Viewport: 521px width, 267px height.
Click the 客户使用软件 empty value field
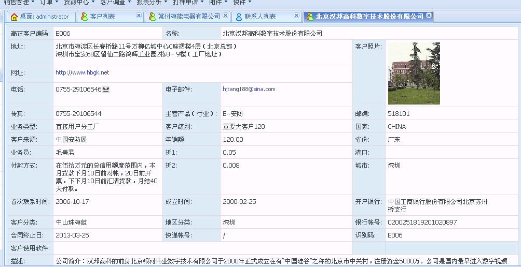tap(203, 248)
